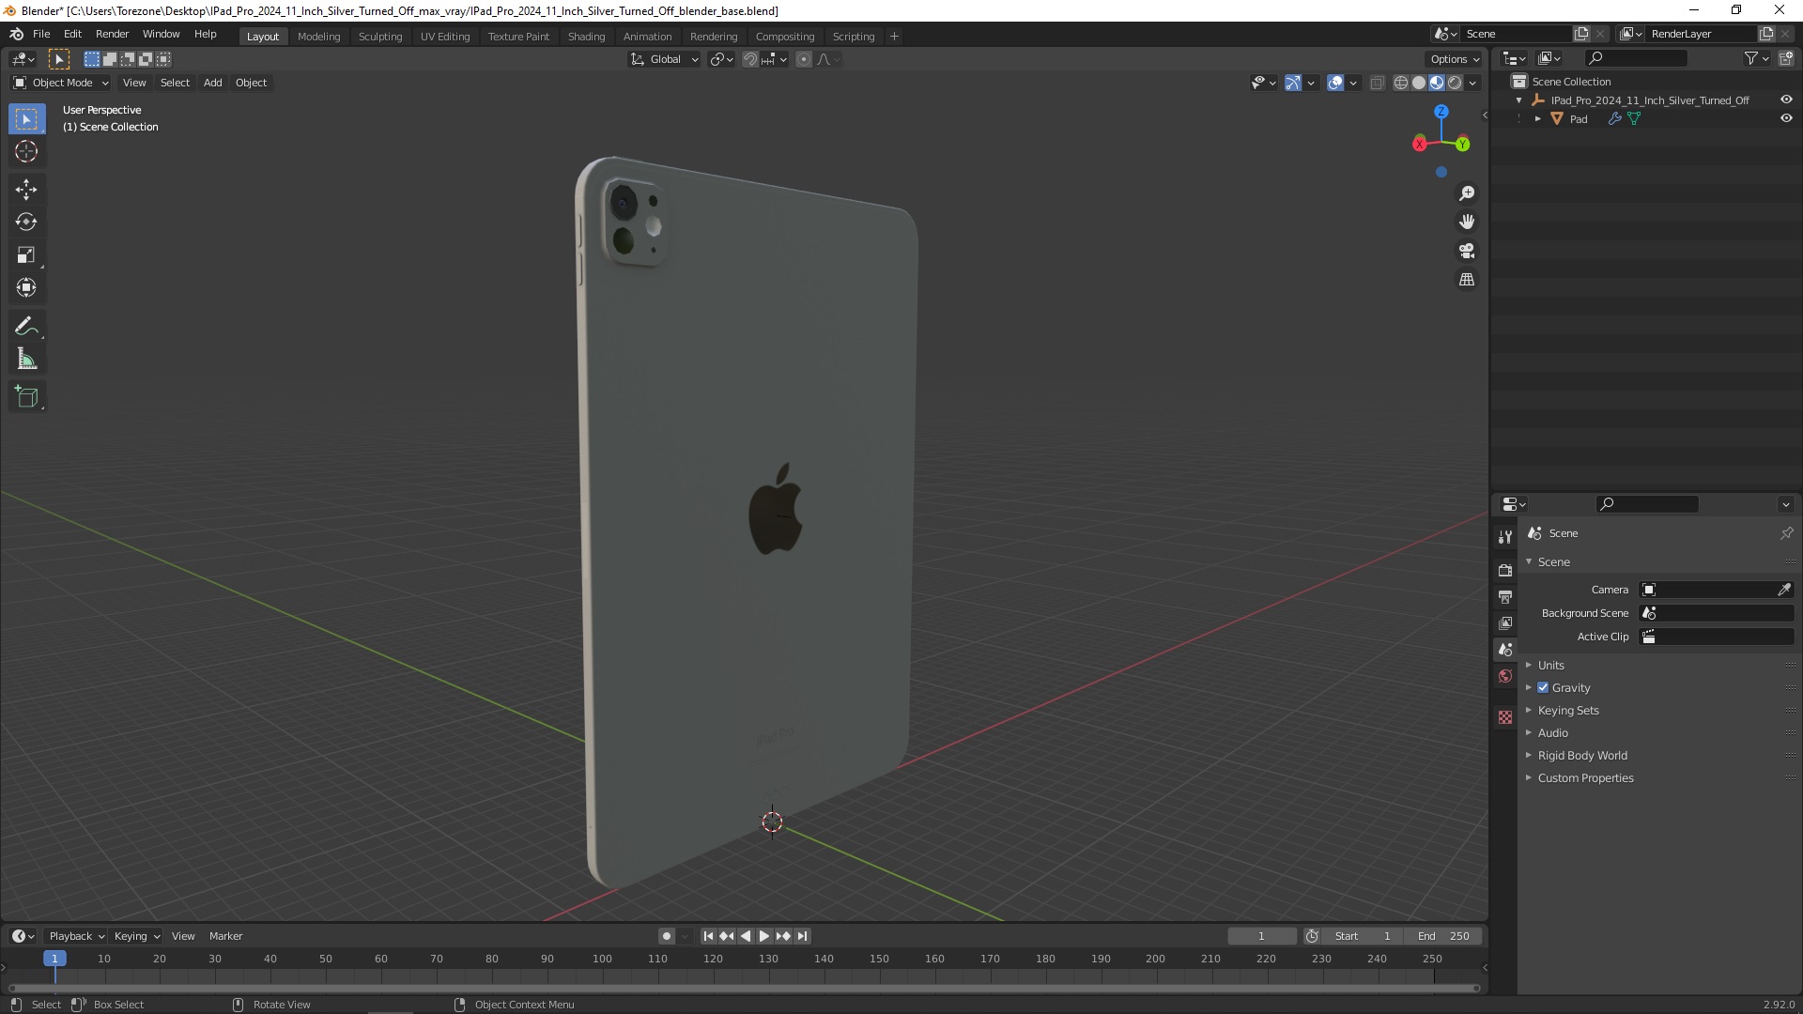Open the outliner filter dropdown
Image resolution: width=1803 pixels, height=1014 pixels.
coord(1756,58)
